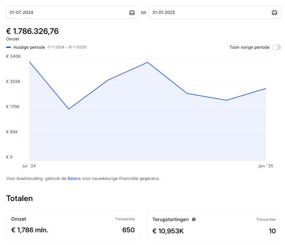Open the calendar picker for start date
This screenshot has height=245, width=285.
pos(132,13)
